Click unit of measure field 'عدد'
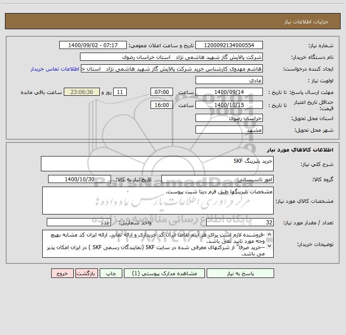 tap(79, 222)
